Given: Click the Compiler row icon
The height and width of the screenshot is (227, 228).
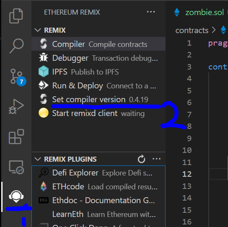Looking at the screenshot, I should (44, 44).
